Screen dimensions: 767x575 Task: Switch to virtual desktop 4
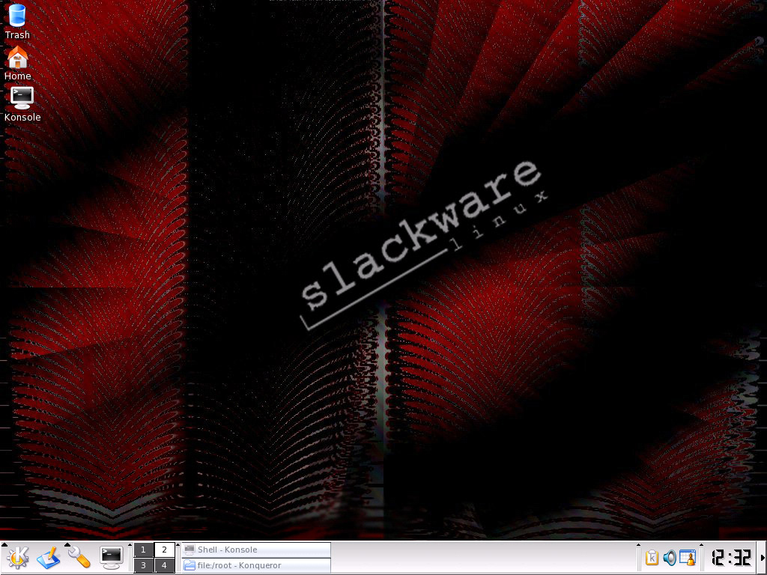click(164, 565)
